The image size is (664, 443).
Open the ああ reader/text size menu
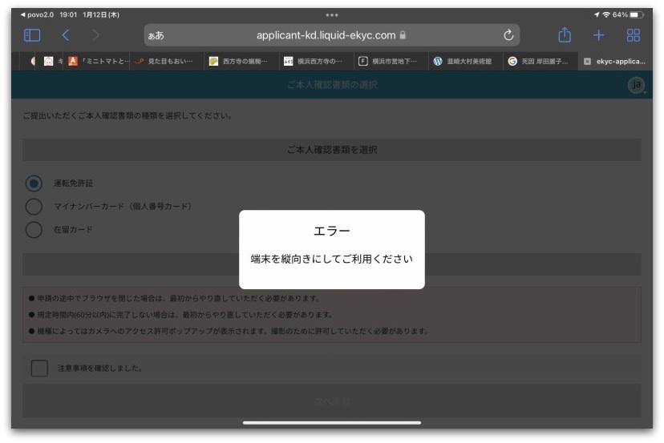click(x=156, y=35)
